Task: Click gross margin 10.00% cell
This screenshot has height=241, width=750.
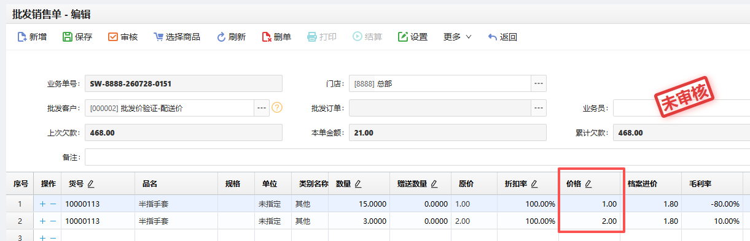Action: coord(713,221)
